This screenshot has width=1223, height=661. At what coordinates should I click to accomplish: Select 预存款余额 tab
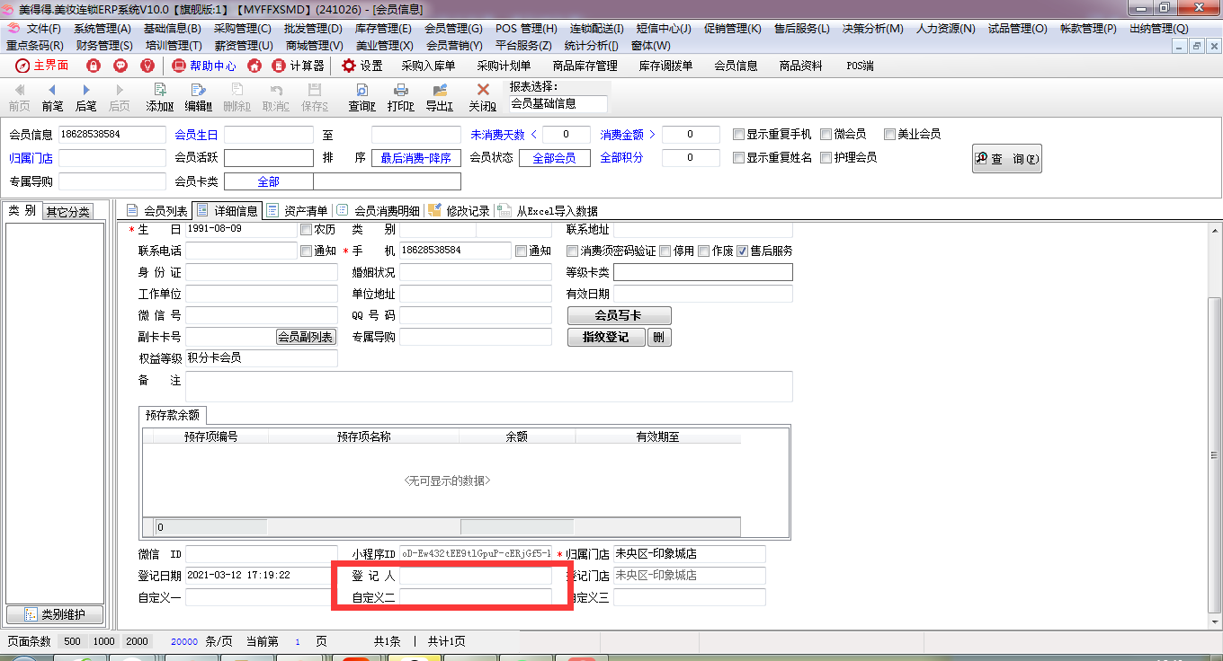pos(171,415)
